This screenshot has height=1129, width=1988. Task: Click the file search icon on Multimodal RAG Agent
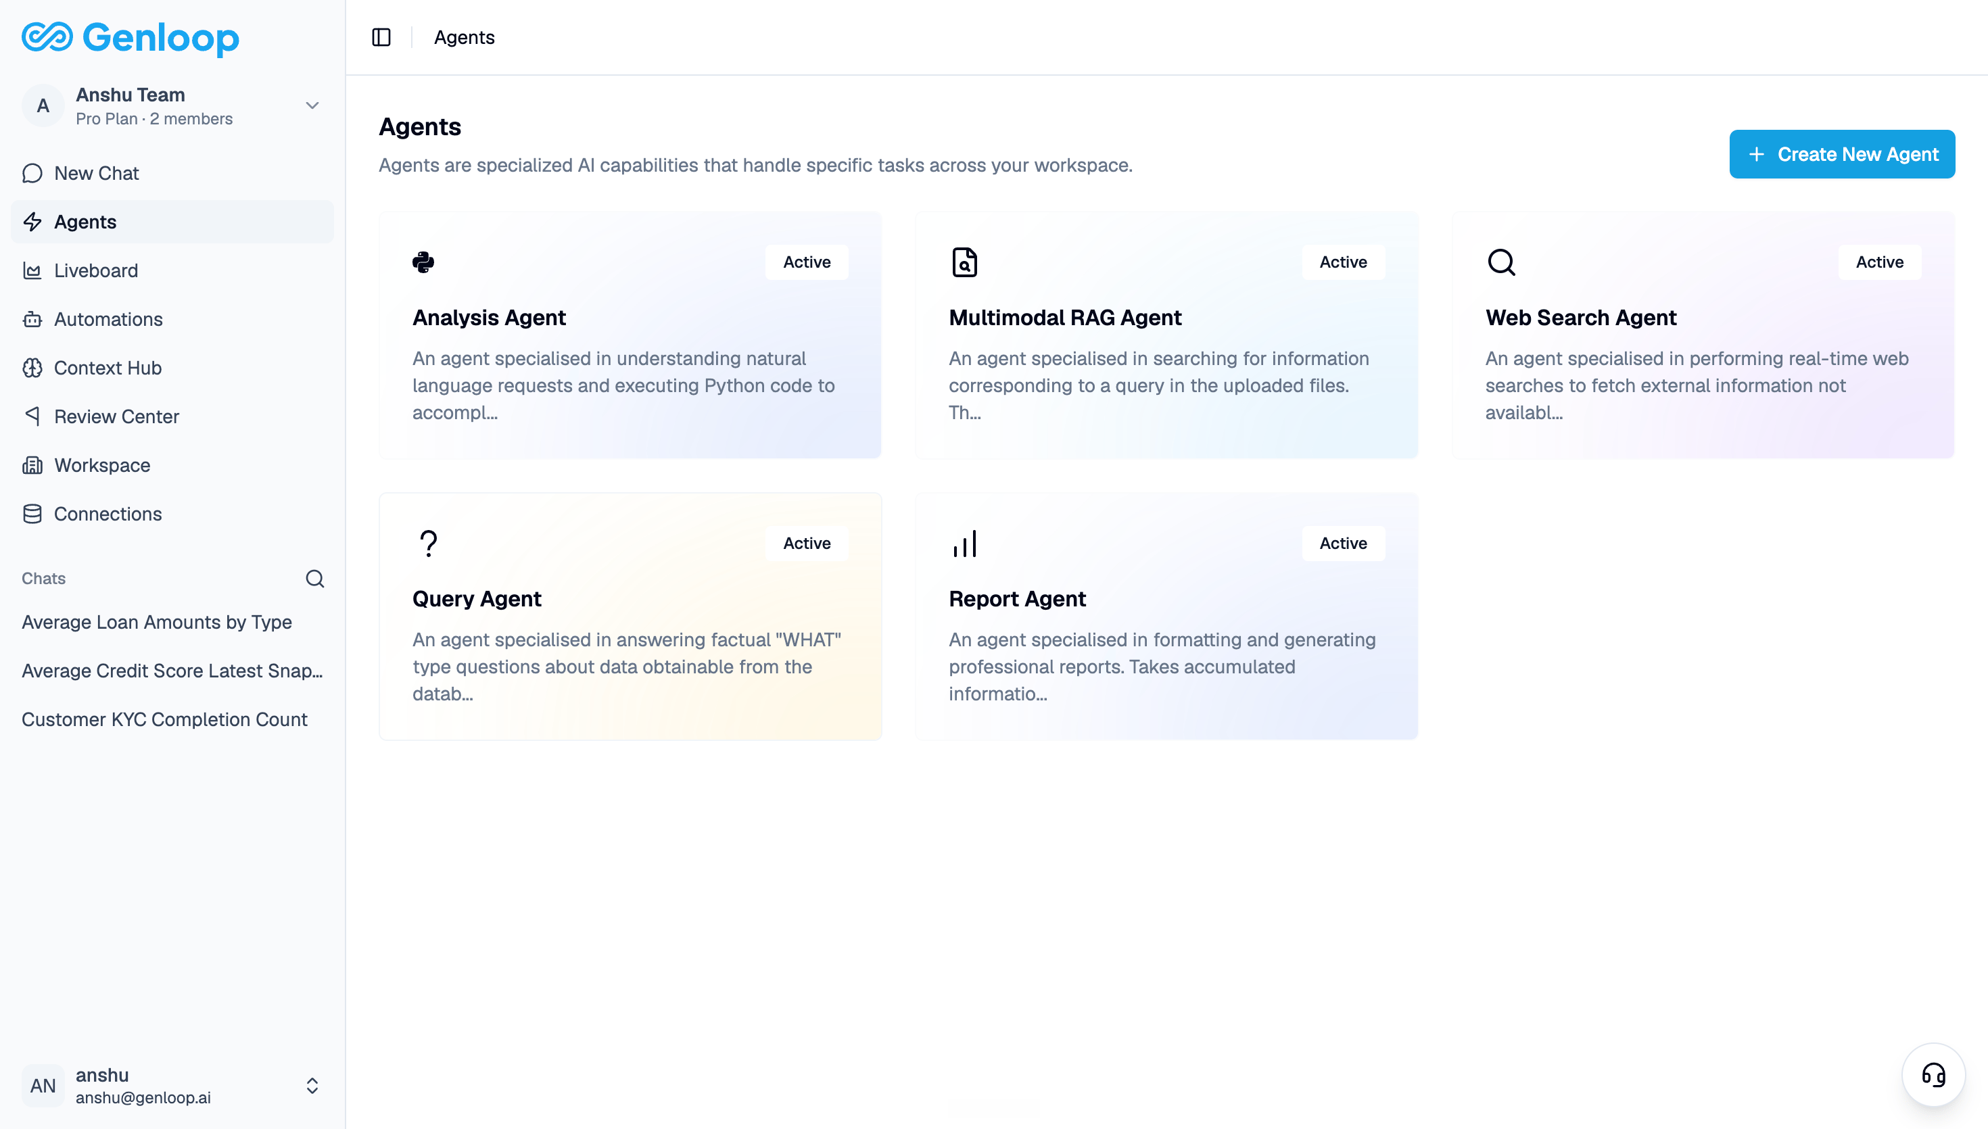(x=964, y=262)
